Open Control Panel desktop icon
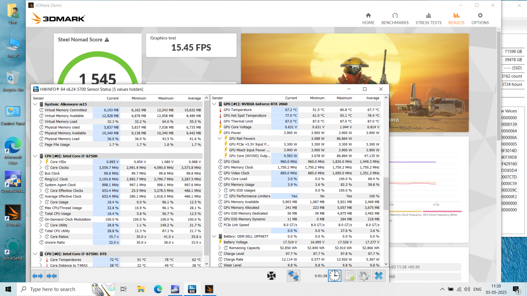The image size is (527, 296). tap(13, 115)
